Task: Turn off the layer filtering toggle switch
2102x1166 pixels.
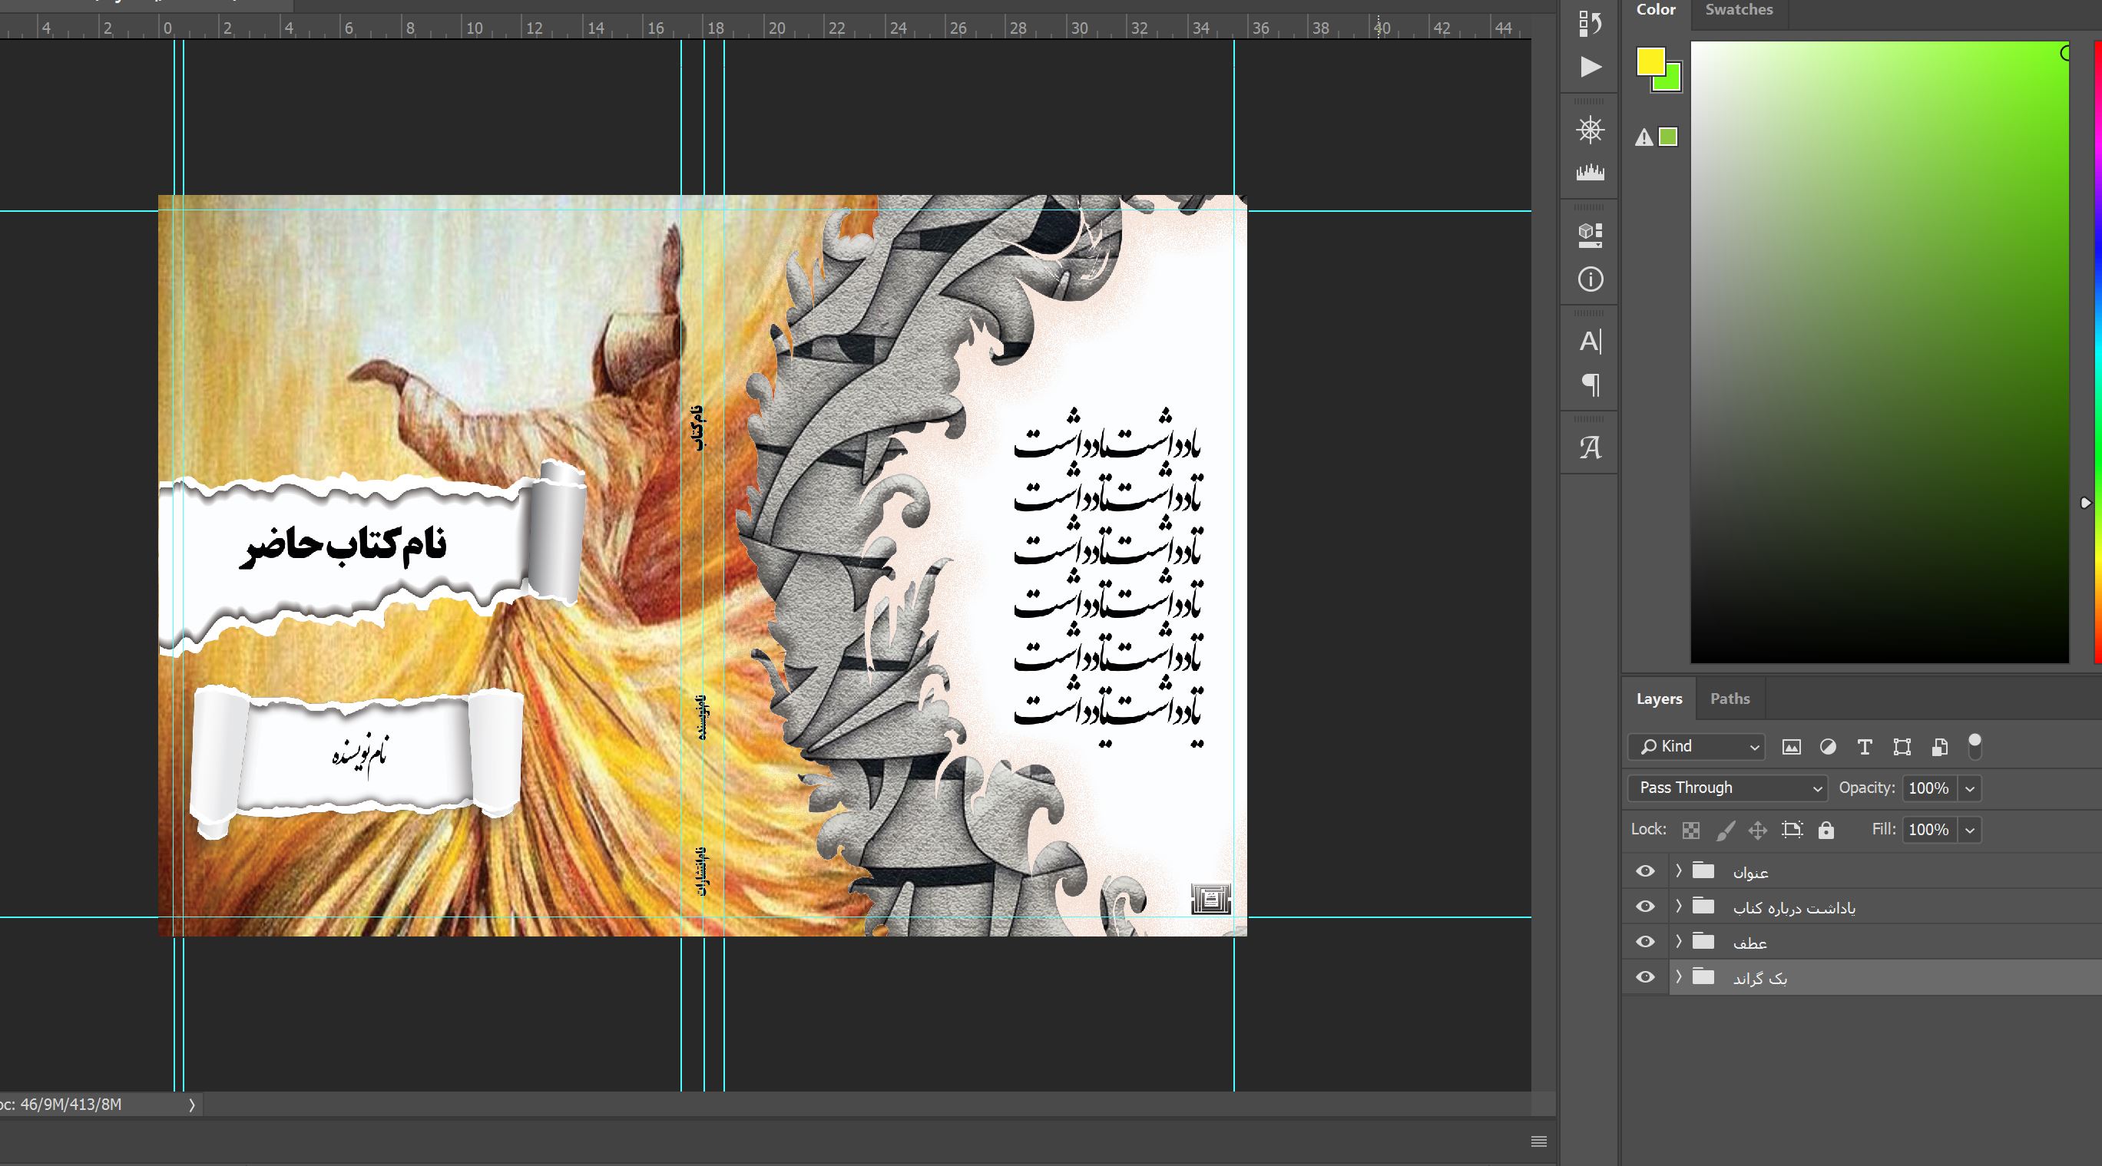Action: [1974, 745]
